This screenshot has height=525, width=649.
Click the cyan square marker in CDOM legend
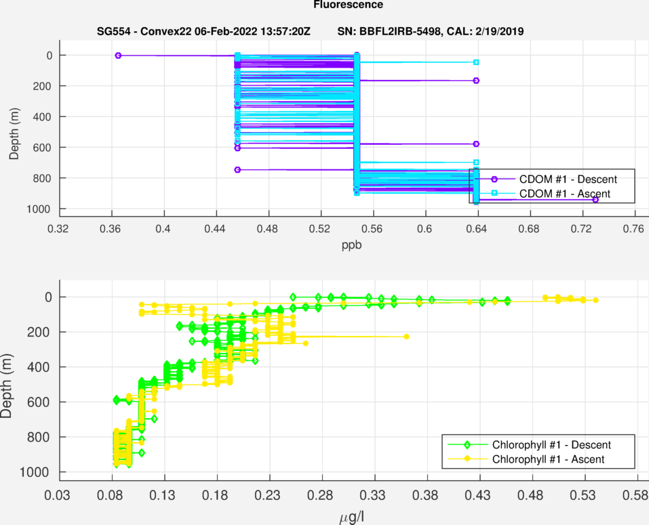coord(494,194)
